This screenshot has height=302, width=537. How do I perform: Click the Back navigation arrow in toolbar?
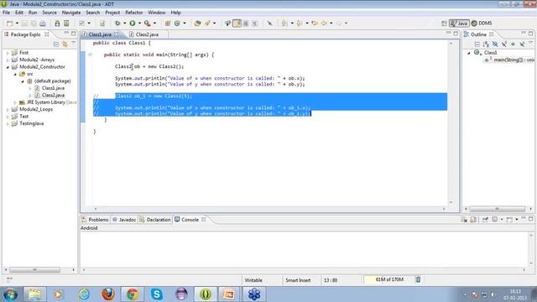[324, 23]
